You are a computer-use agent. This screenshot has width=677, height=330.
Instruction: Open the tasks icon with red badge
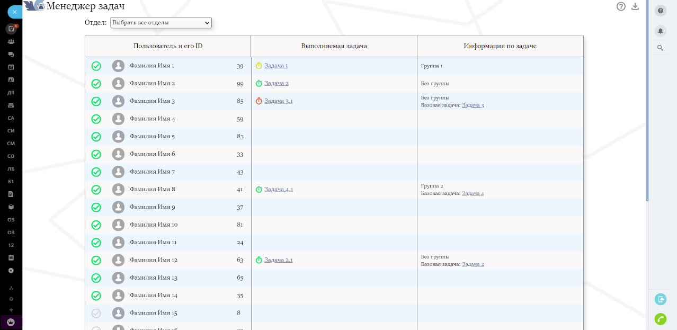pyautogui.click(x=11, y=29)
